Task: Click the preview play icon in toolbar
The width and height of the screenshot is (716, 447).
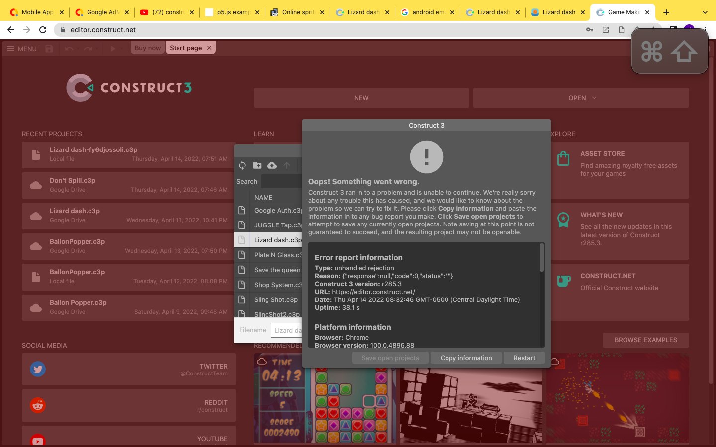Action: point(113,49)
